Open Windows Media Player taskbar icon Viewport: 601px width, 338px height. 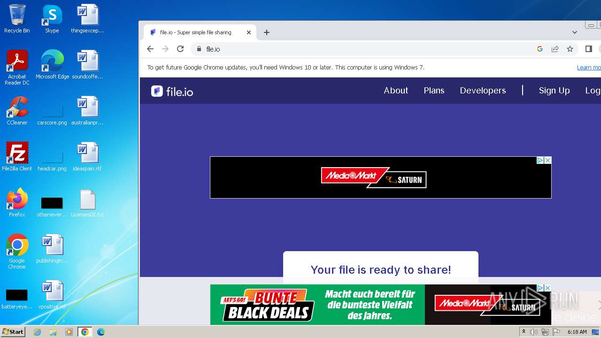click(69, 332)
